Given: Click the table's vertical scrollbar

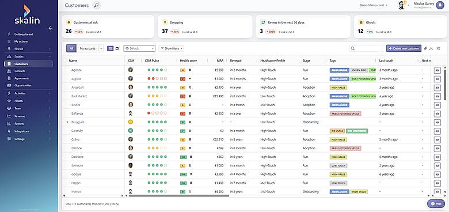Looking at the screenshot, I should (445, 85).
